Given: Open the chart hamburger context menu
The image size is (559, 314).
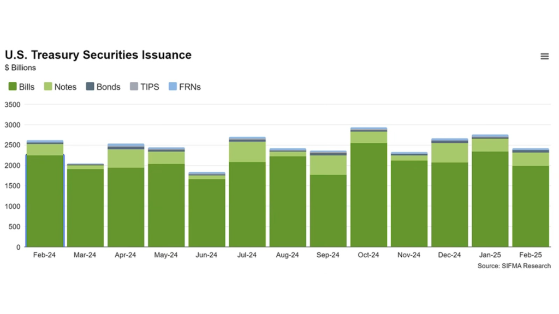Looking at the screenshot, I should pyautogui.click(x=544, y=56).
